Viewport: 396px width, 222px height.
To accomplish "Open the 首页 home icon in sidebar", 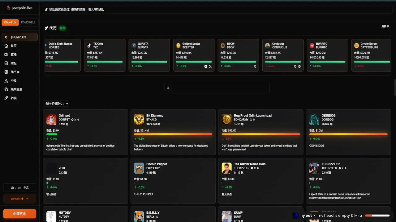I will click(6, 46).
